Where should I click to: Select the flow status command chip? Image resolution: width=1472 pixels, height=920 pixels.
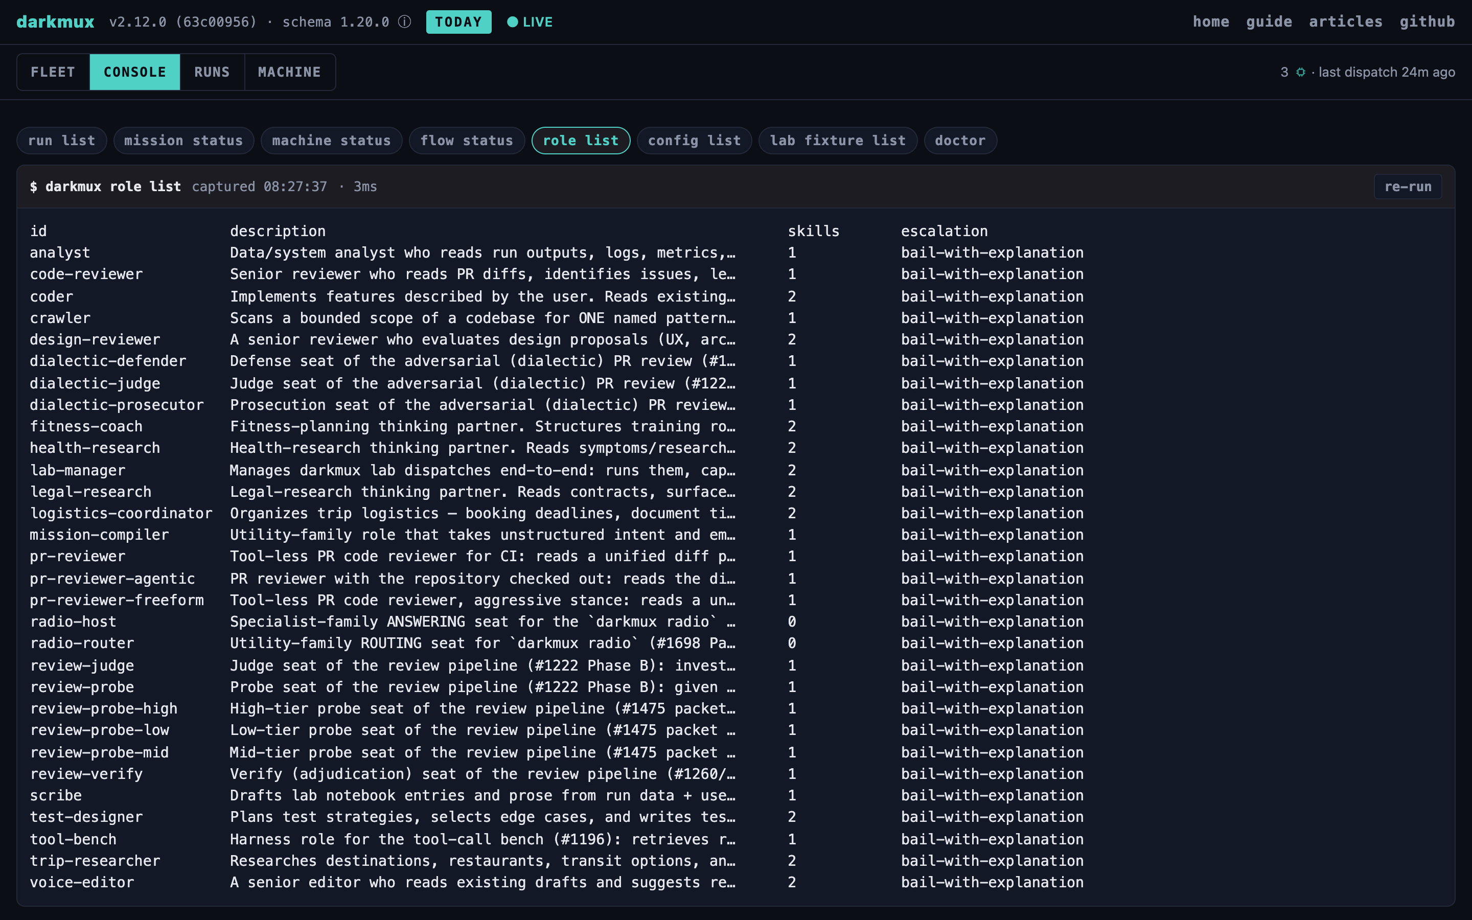467,141
